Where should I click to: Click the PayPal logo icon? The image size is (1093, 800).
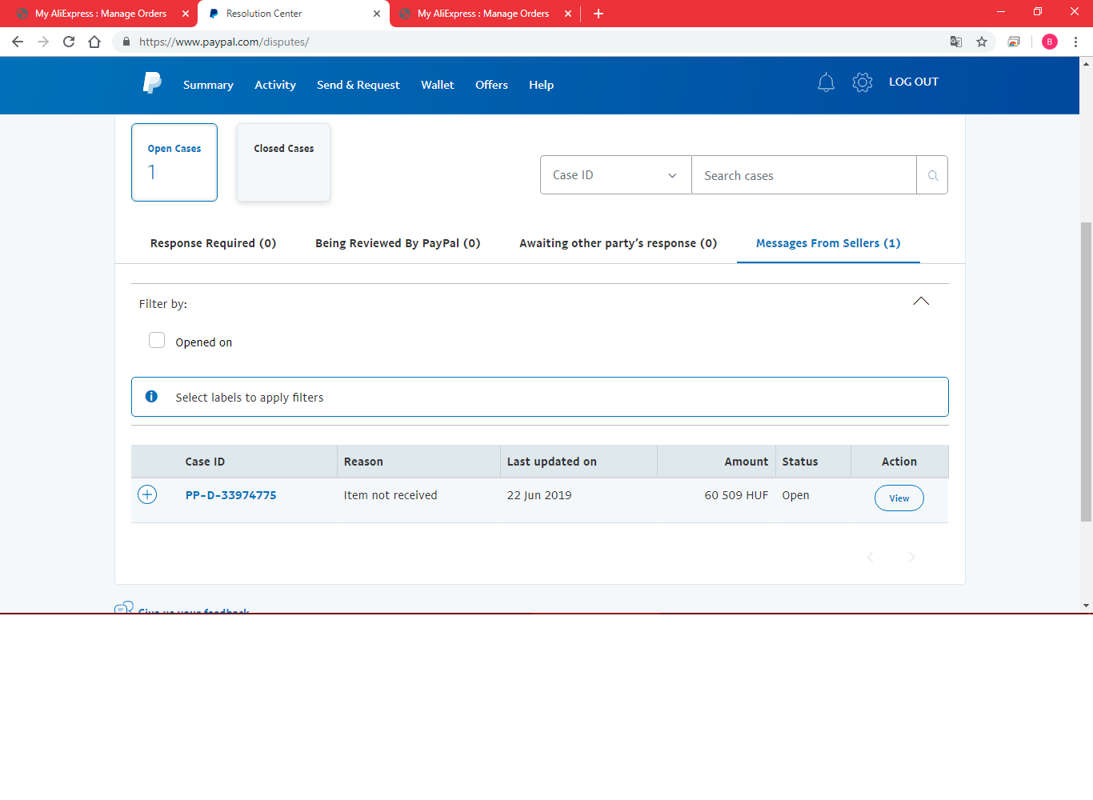[152, 82]
